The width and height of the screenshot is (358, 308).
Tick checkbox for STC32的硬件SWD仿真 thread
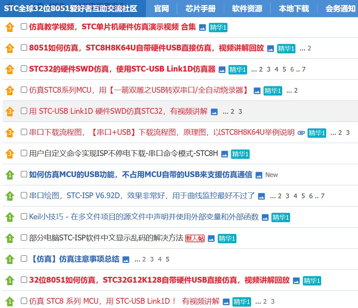(x=24, y=69)
